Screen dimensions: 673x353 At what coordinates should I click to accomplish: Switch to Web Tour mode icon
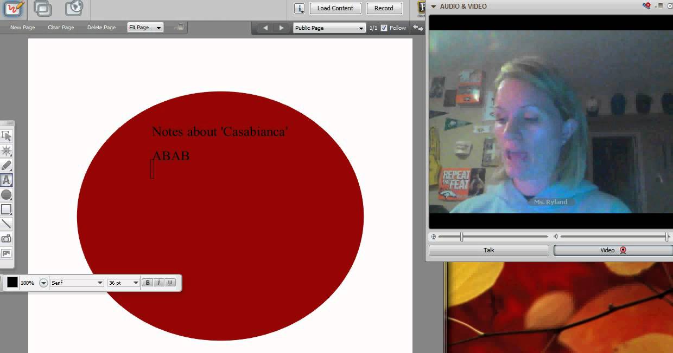click(74, 8)
